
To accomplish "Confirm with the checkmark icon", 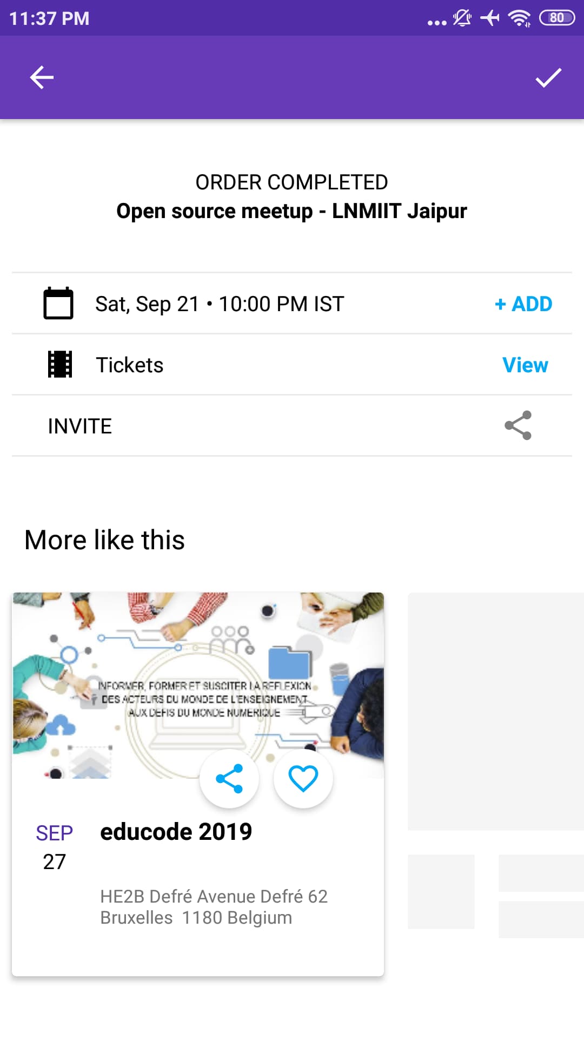I will [548, 77].
